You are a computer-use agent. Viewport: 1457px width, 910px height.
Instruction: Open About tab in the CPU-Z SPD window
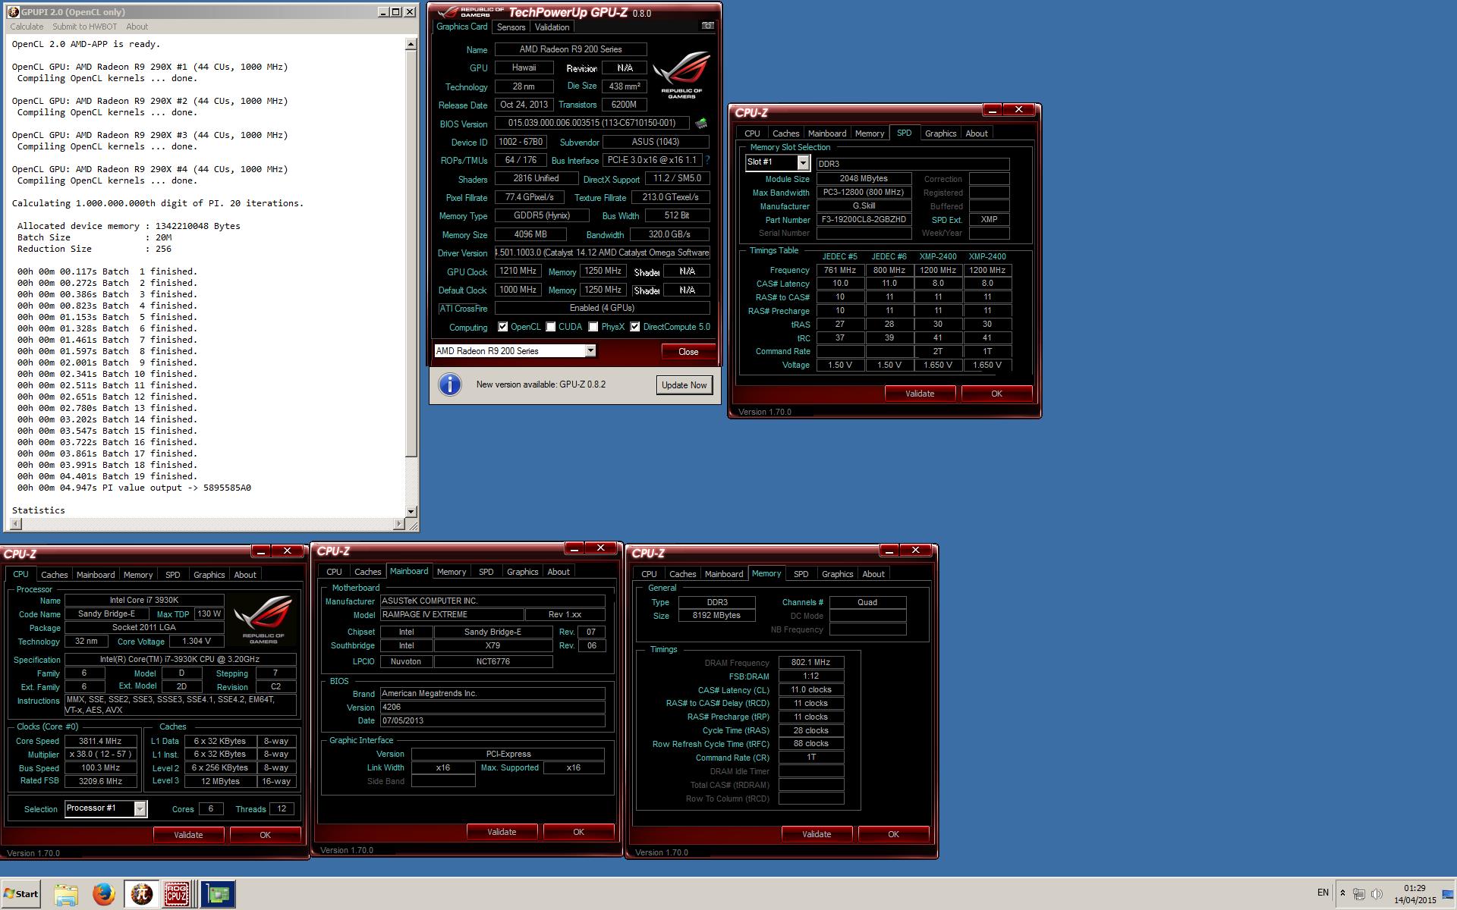coord(977,133)
